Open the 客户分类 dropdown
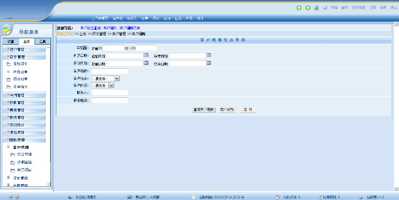Image resolution: width=399 pixels, height=200 pixels. (117, 79)
